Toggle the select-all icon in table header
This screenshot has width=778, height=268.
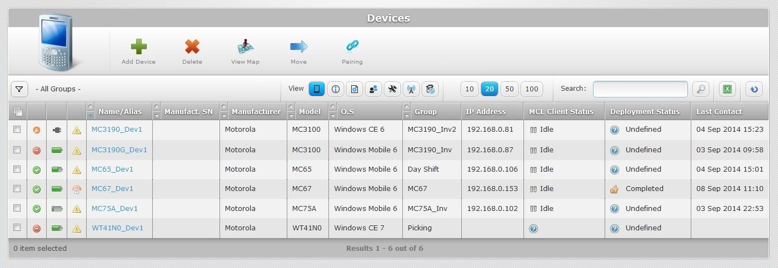coord(18,111)
